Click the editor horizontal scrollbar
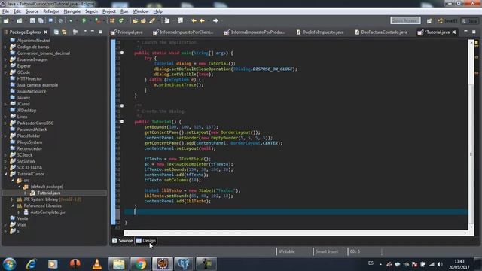The width and height of the screenshot is (482, 271). point(296,233)
